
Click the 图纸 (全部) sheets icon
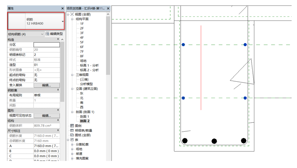72,135
